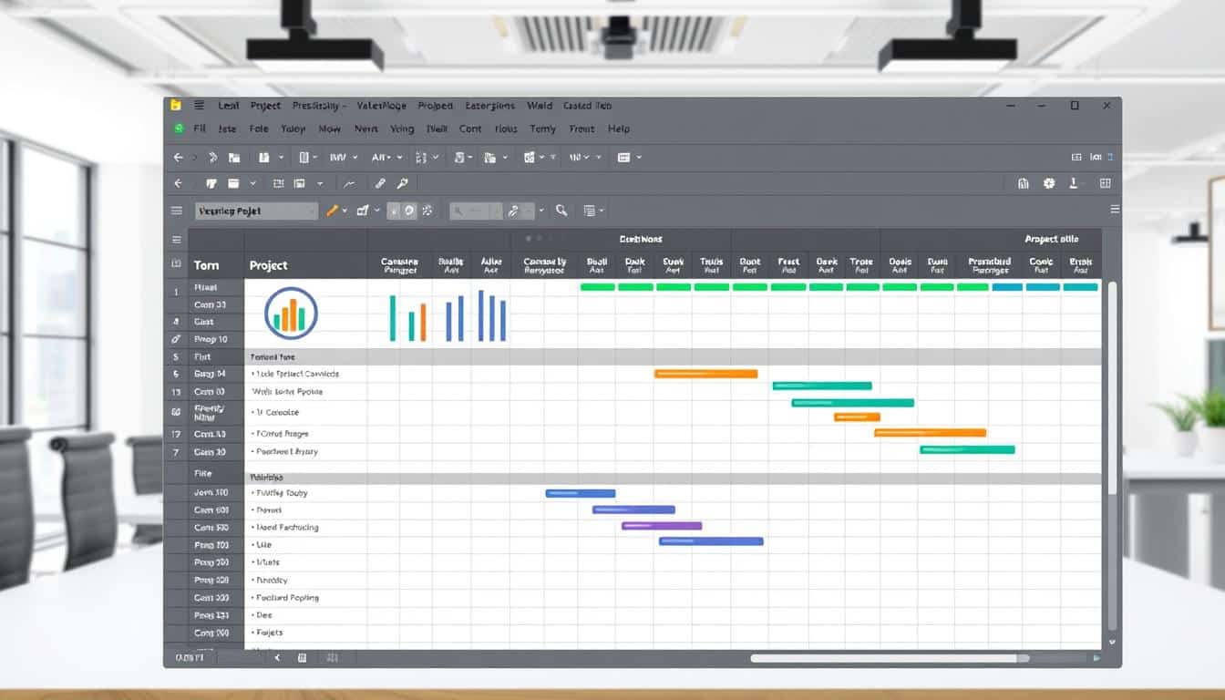Click the pin tool icon in second toolbar
This screenshot has height=700, width=1225.
click(x=402, y=183)
